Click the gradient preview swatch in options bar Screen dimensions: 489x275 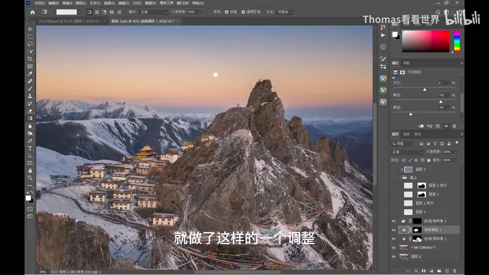(67, 12)
